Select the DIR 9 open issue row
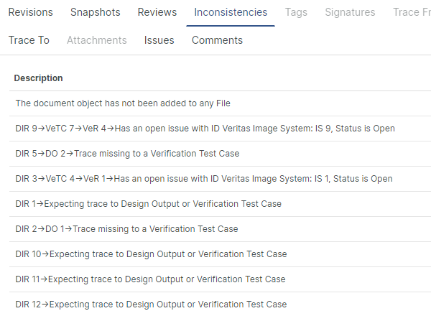The width and height of the screenshot is (431, 316). (x=205, y=129)
